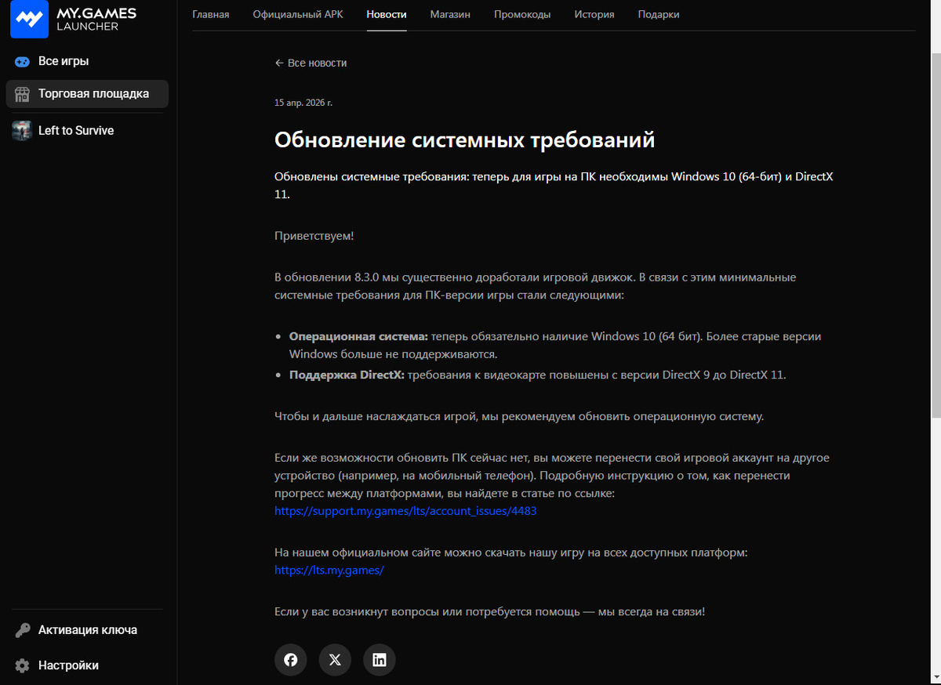The height and width of the screenshot is (685, 941).
Task: Click the shop icon beside Торговая площадка
Action: 22,94
